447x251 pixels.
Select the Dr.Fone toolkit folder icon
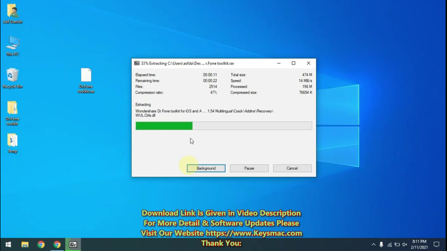[x=12, y=113]
